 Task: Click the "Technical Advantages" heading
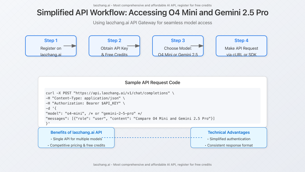click(x=229, y=133)
